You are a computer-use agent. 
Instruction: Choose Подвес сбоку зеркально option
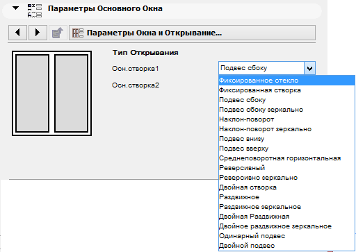(x=286, y=110)
